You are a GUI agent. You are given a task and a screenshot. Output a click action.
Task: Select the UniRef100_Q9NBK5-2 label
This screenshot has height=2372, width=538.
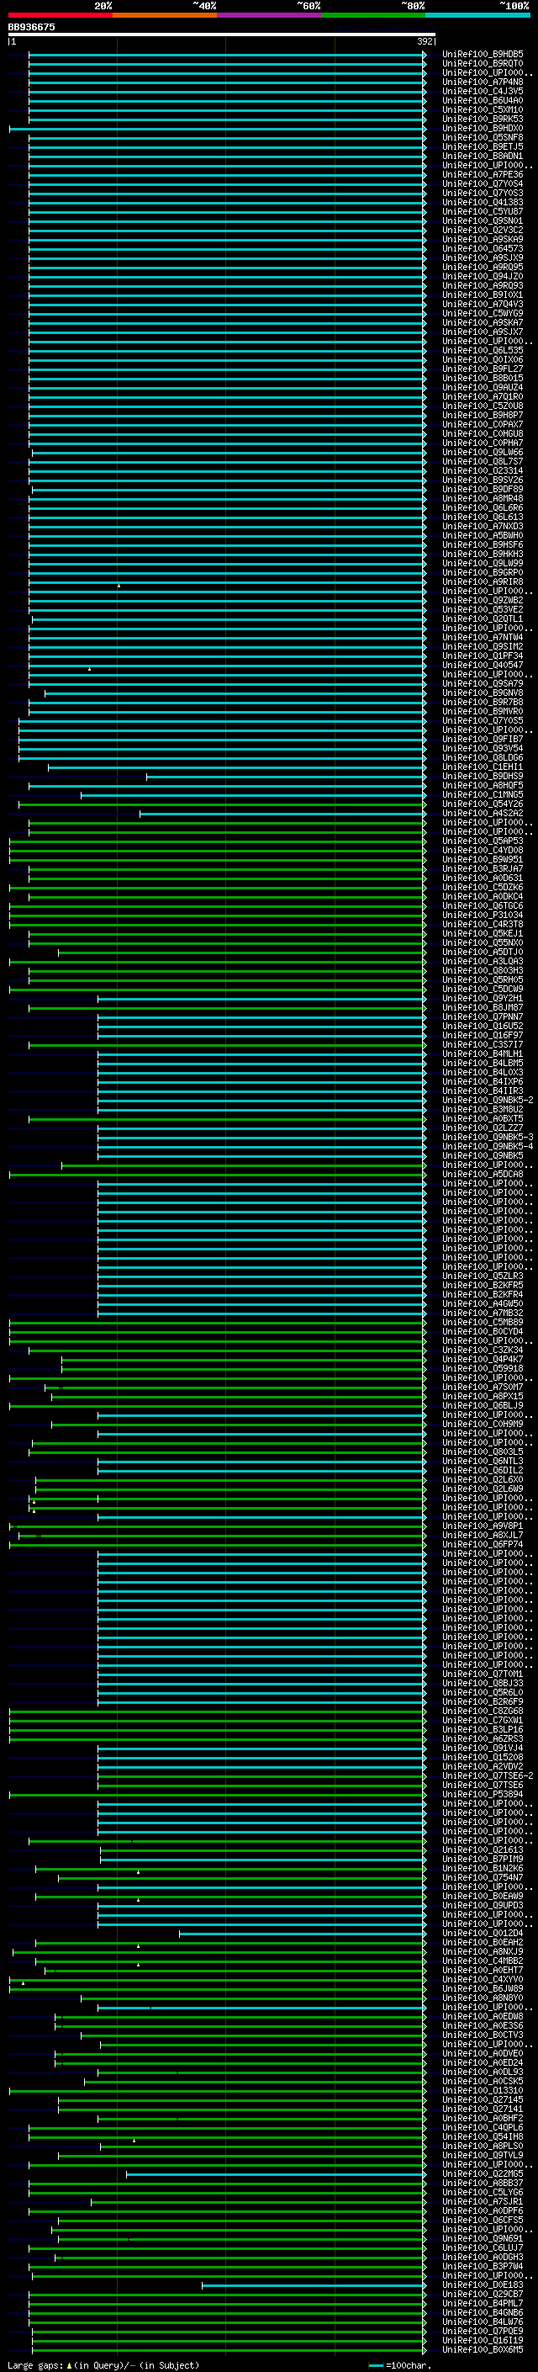pyautogui.click(x=488, y=1100)
